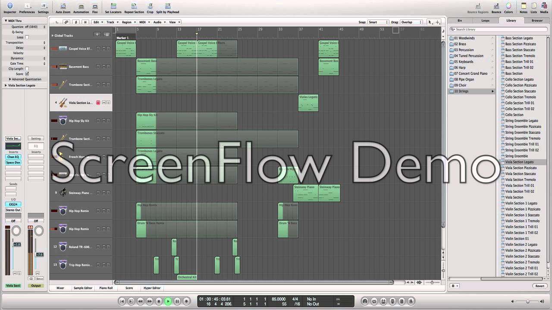
Task: Show track Automation view
Action: coord(81,7)
